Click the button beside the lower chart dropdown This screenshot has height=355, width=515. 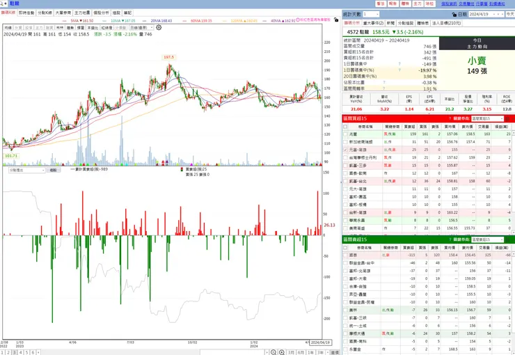click(54, 170)
